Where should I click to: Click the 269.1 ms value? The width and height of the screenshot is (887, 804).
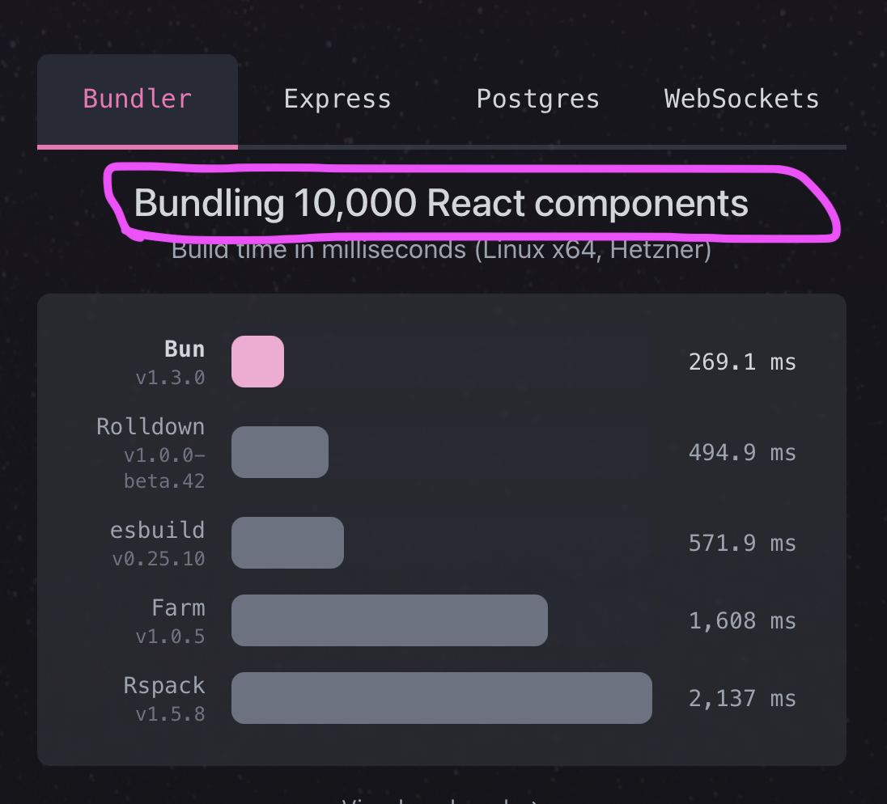742,362
